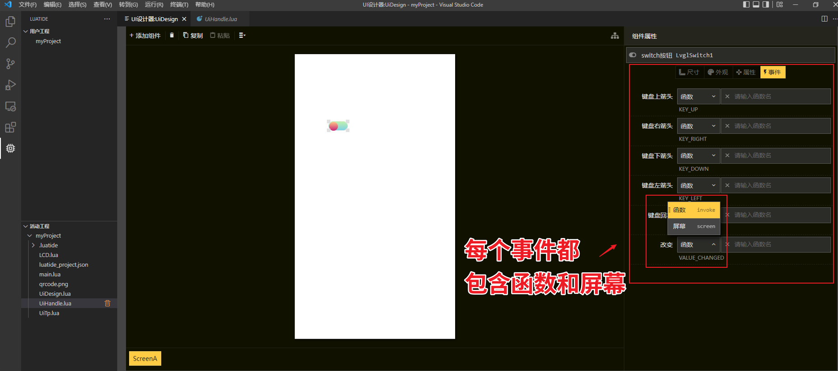Image resolution: width=838 pixels, height=371 pixels.
Task: Open the Search view icon
Action: pyautogui.click(x=10, y=43)
